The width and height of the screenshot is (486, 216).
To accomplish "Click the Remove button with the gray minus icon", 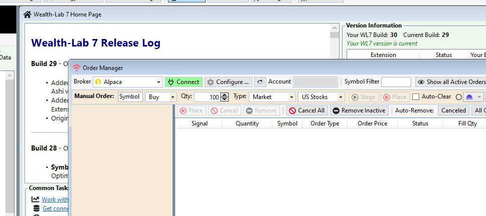I will pyautogui.click(x=262, y=110).
